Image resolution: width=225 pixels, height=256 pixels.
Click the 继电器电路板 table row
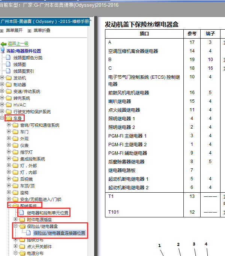pyautogui.click(x=165, y=171)
